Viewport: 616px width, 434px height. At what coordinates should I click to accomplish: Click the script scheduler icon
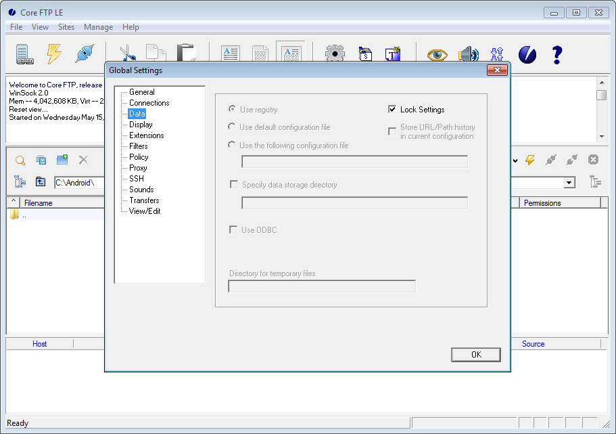click(365, 54)
